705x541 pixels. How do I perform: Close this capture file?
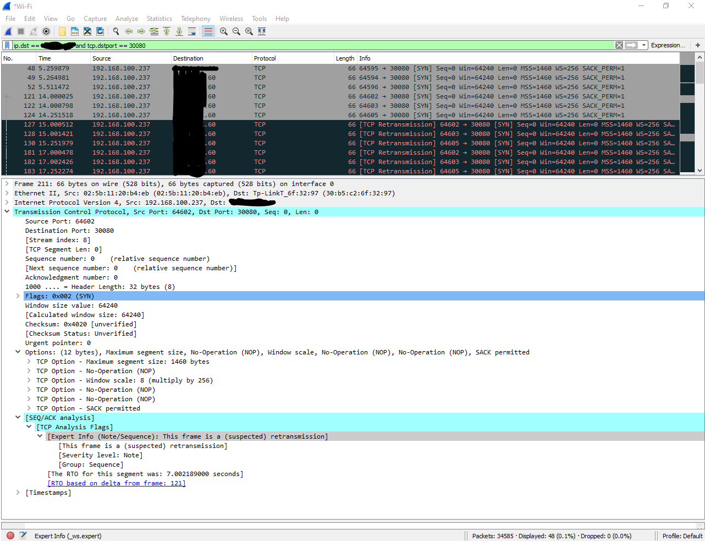click(x=87, y=31)
